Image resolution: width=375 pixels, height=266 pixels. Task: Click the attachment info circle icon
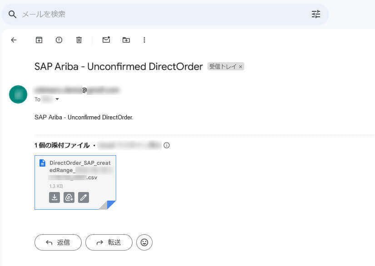click(167, 145)
